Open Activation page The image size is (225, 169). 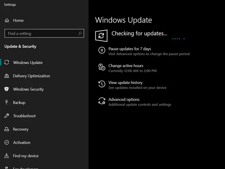pos(22,143)
